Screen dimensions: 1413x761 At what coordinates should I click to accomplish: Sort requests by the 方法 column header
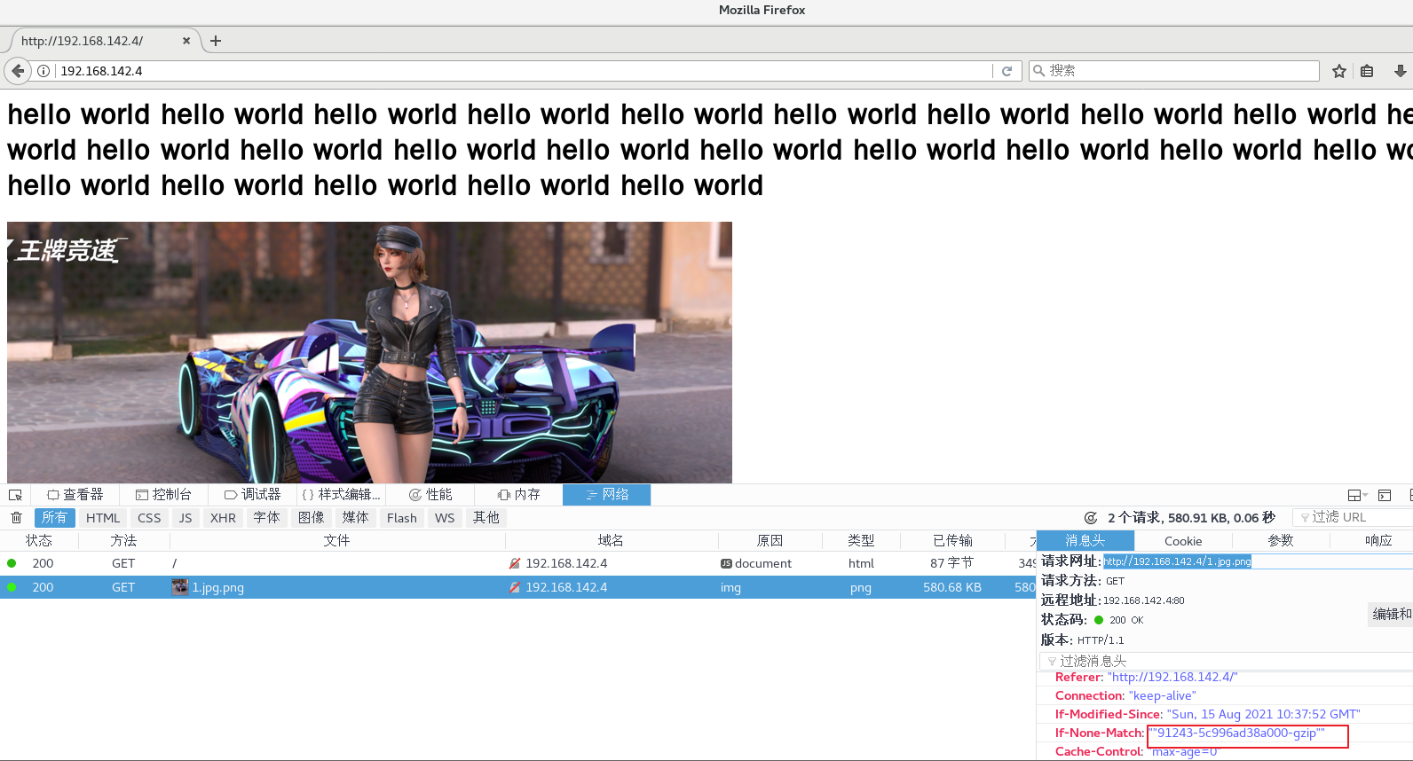tap(123, 540)
